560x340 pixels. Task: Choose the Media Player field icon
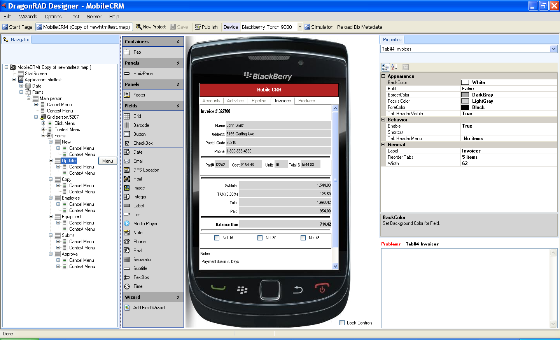pos(127,224)
